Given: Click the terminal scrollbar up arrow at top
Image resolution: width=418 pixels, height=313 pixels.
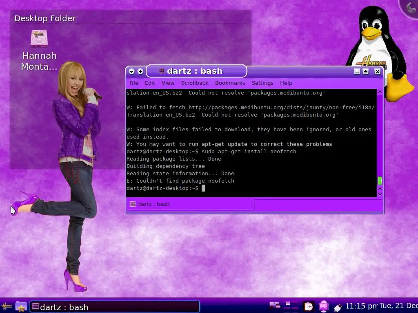Looking at the screenshot, I should coord(380,92).
